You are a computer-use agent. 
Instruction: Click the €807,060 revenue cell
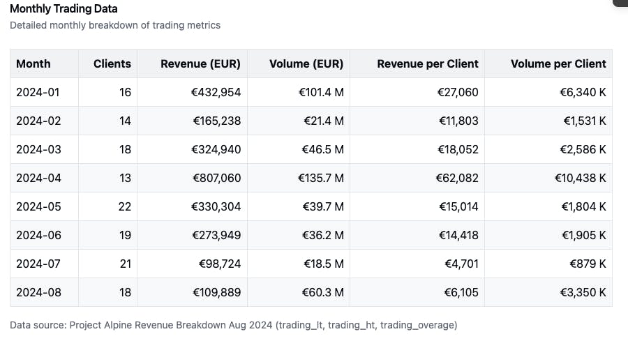pyautogui.click(x=216, y=178)
